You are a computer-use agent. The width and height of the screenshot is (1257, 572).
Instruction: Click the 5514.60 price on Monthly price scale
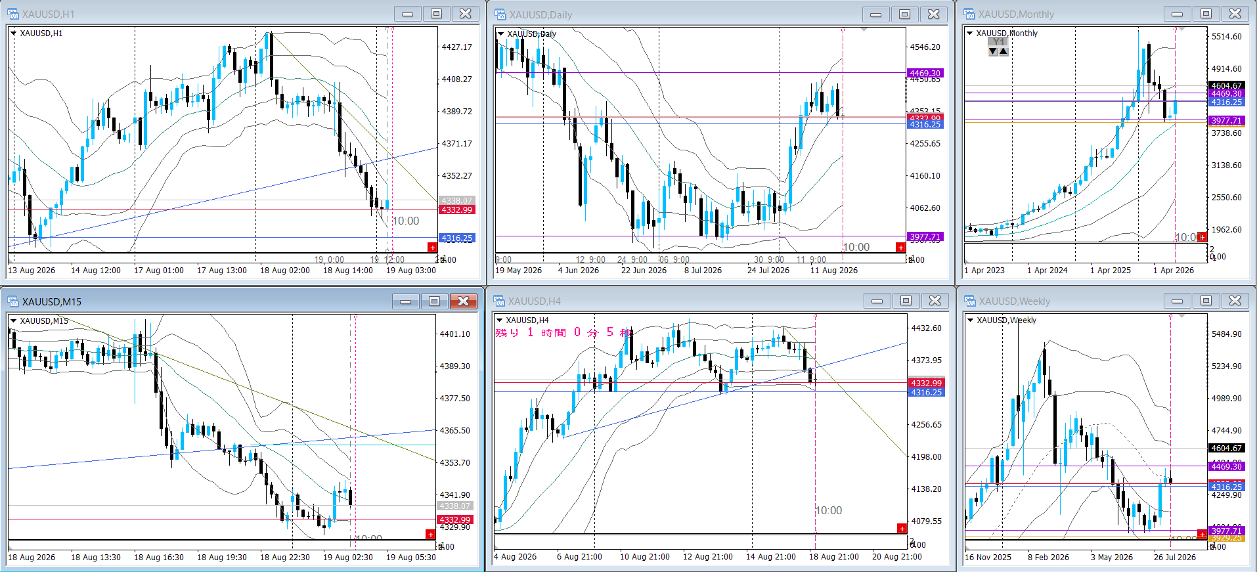[x=1227, y=37]
